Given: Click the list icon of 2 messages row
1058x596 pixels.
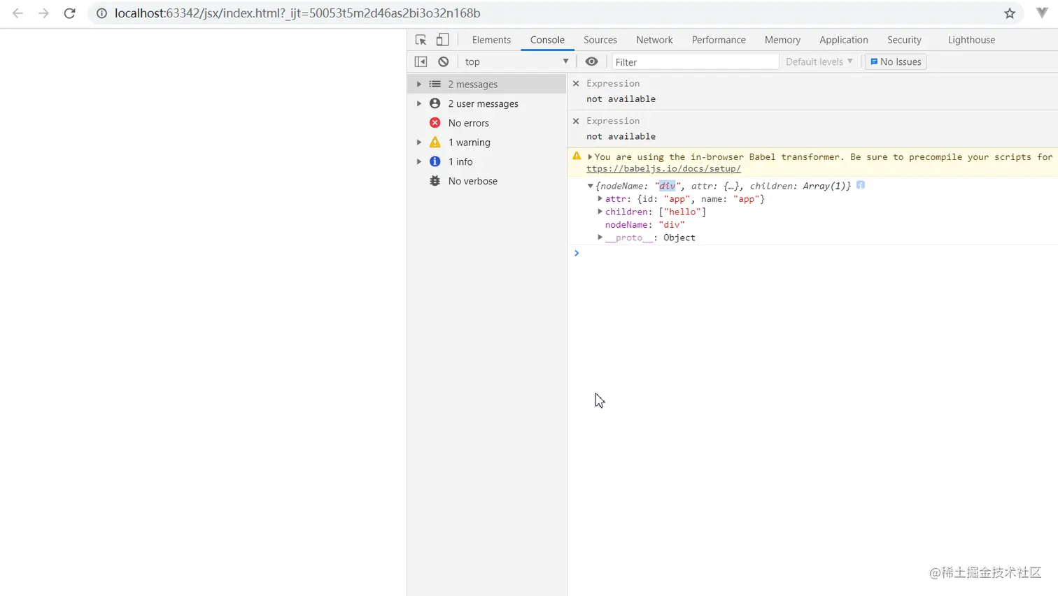Looking at the screenshot, I should pyautogui.click(x=435, y=84).
